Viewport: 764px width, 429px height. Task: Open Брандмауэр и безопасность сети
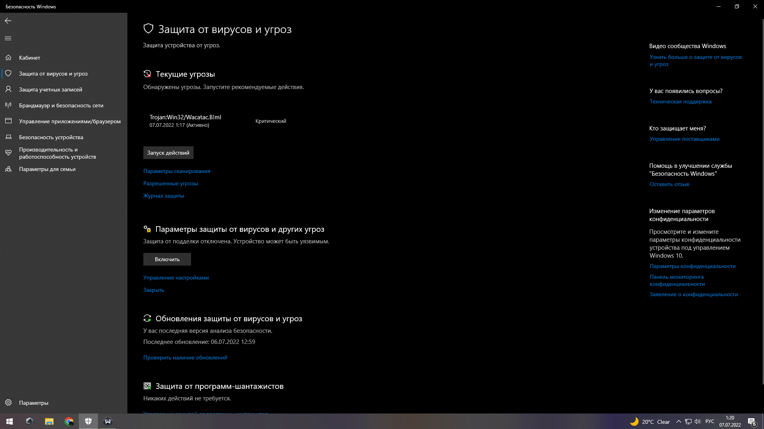[61, 105]
